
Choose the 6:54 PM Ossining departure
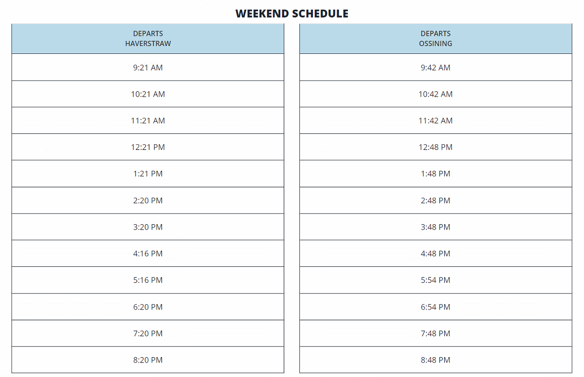click(x=436, y=307)
